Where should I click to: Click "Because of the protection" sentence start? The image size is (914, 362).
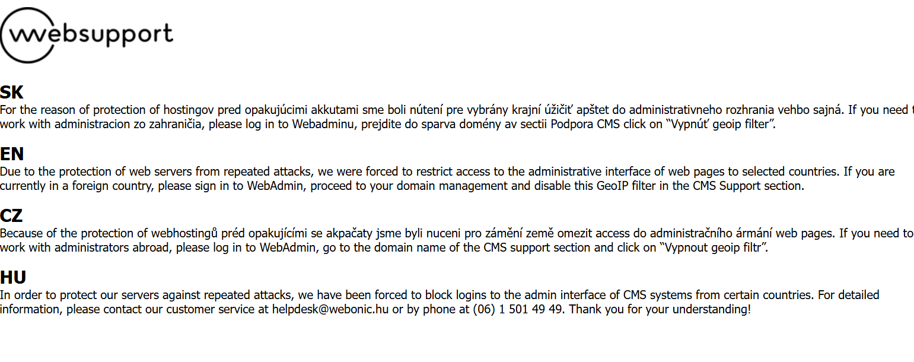pyautogui.click(x=67, y=233)
